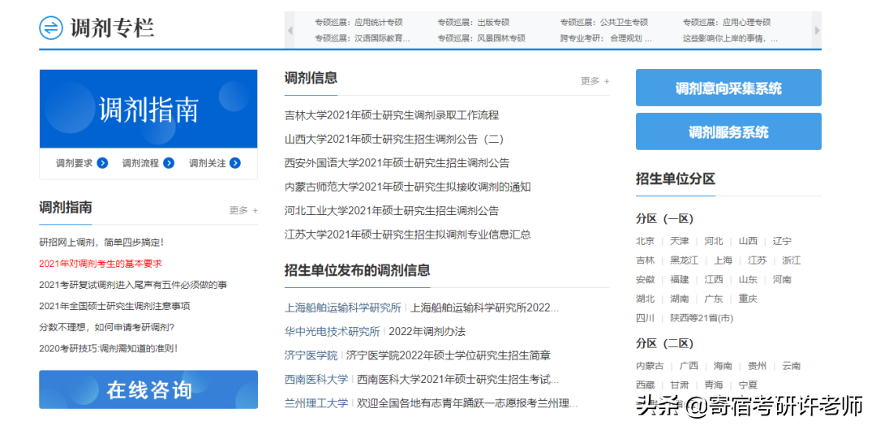The height and width of the screenshot is (430, 876).
Task: Click the right arrow of the news ticker
Action: tap(817, 30)
